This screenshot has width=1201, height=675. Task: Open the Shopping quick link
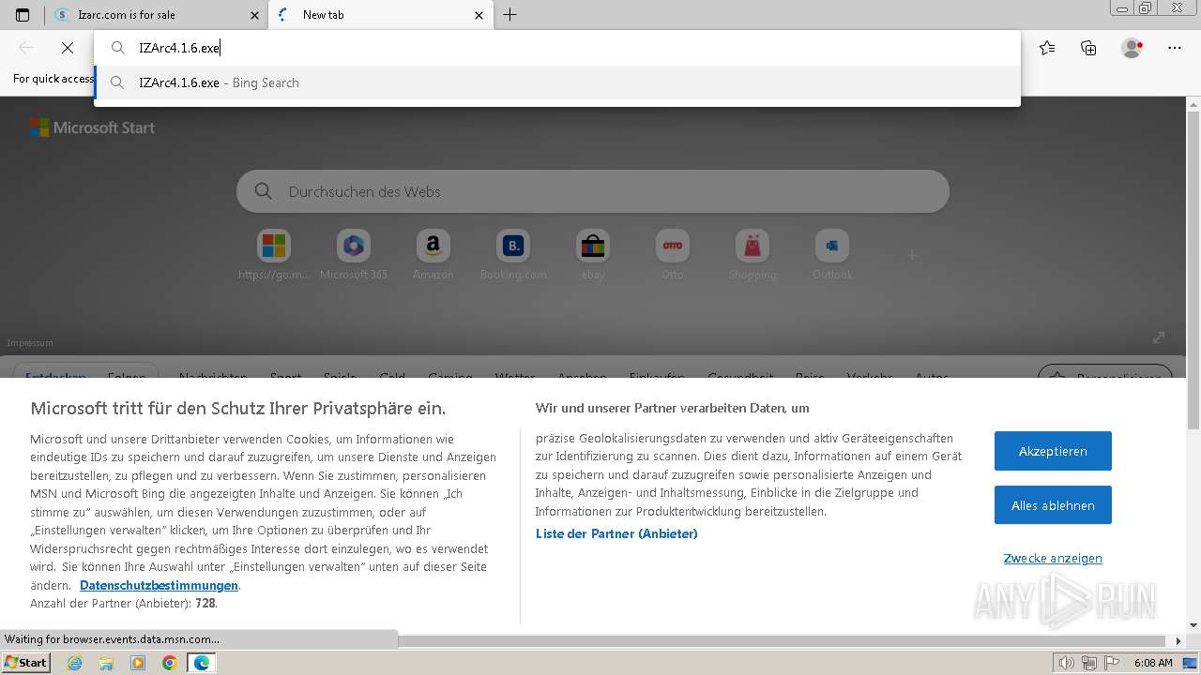pos(753,255)
